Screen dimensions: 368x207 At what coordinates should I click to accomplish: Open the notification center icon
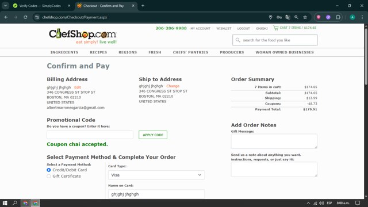point(358,203)
